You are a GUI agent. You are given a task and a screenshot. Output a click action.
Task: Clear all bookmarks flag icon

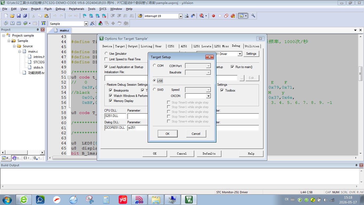(104, 16)
